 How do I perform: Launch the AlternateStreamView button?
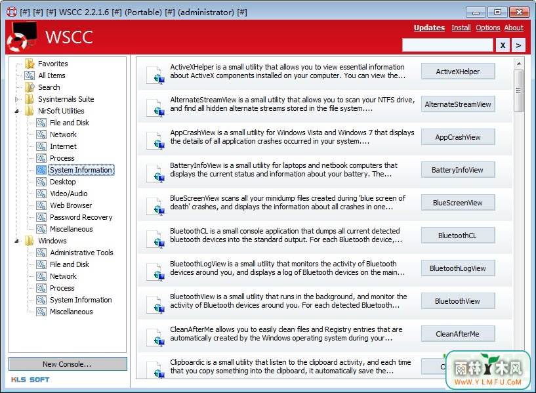tap(458, 104)
